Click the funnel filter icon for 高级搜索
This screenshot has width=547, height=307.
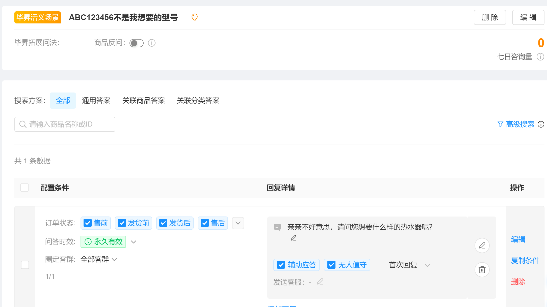point(500,124)
